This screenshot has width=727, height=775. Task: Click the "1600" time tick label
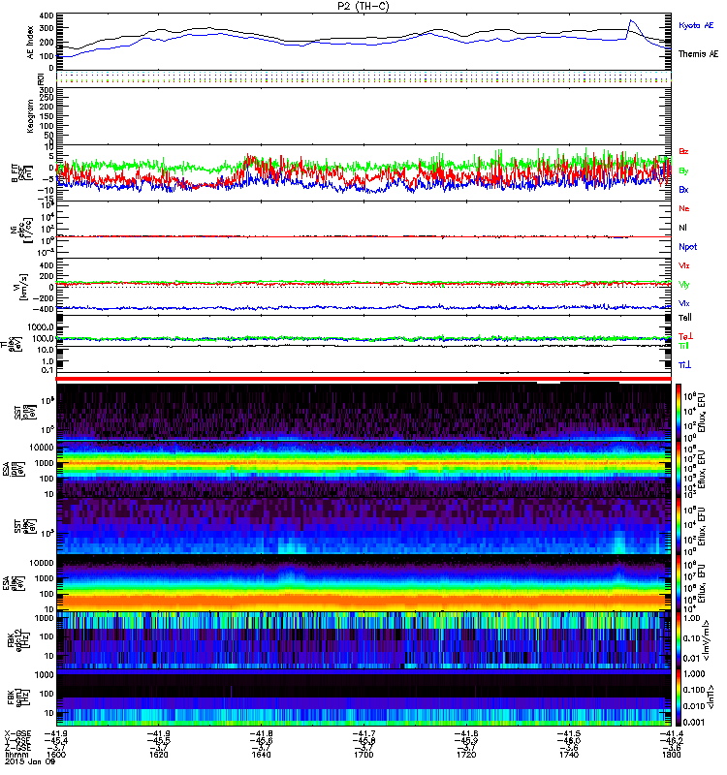click(56, 755)
